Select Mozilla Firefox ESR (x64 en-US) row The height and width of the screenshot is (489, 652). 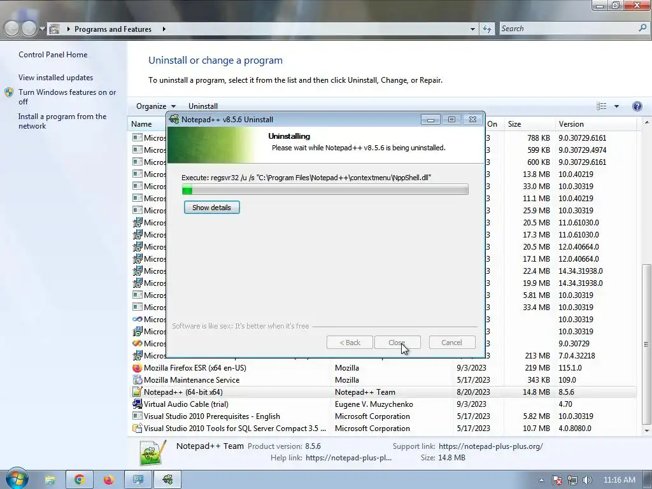tap(383, 368)
